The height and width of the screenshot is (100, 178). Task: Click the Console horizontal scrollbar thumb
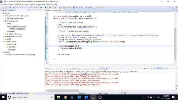pos(63,91)
